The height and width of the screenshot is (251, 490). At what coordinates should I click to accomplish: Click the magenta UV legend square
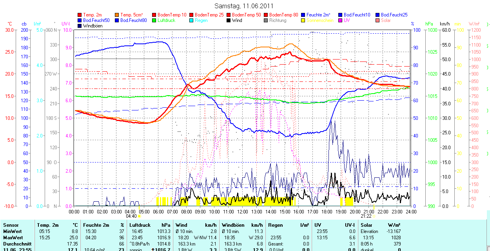tap(341, 20)
